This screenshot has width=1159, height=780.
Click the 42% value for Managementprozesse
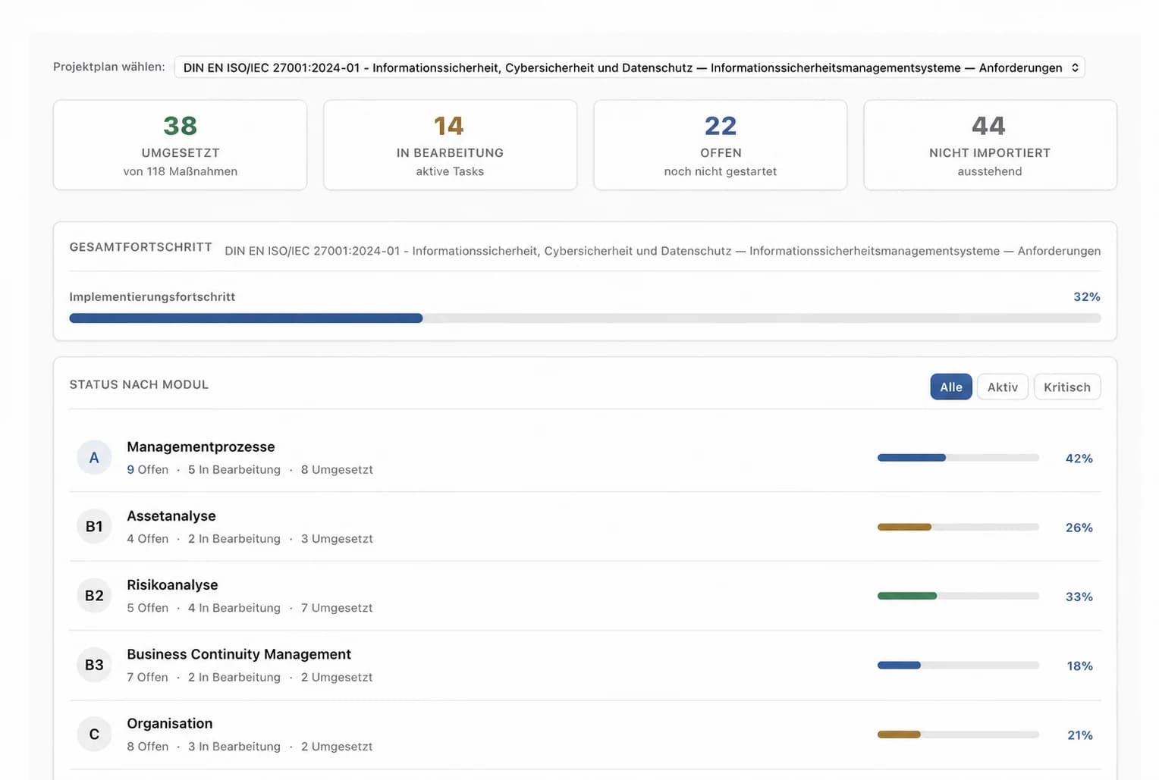point(1079,459)
